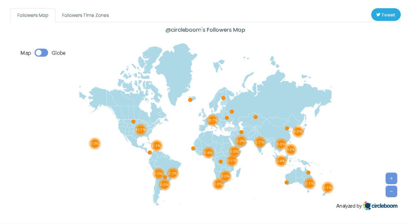Click the 0.5% marker near Thailand
This screenshot has width=409, height=224.
(281, 144)
